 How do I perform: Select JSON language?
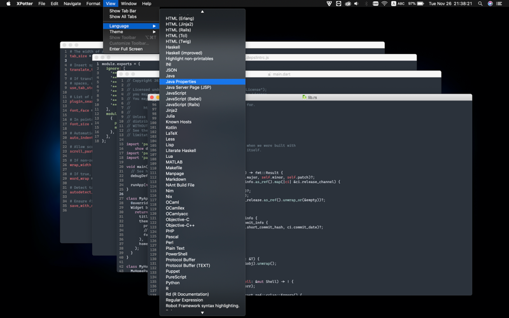(202, 70)
